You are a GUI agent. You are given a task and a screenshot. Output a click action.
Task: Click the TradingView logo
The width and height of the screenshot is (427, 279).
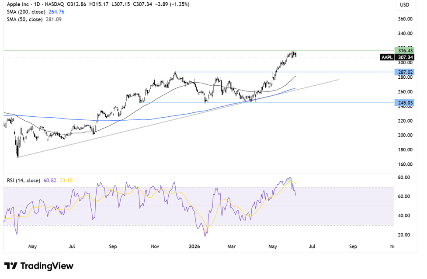coord(39,266)
